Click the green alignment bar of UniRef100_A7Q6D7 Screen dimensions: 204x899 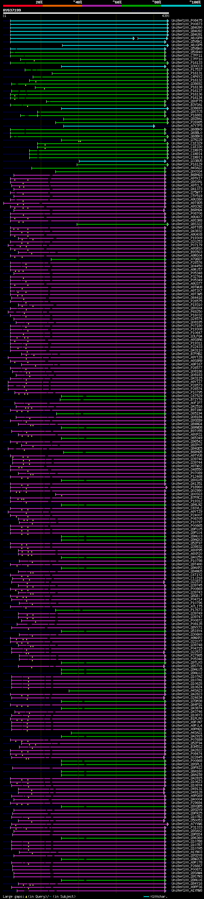tap(108, 259)
